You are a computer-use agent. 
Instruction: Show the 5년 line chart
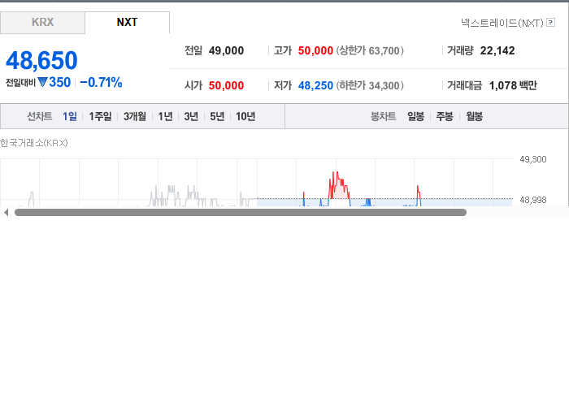(x=217, y=116)
